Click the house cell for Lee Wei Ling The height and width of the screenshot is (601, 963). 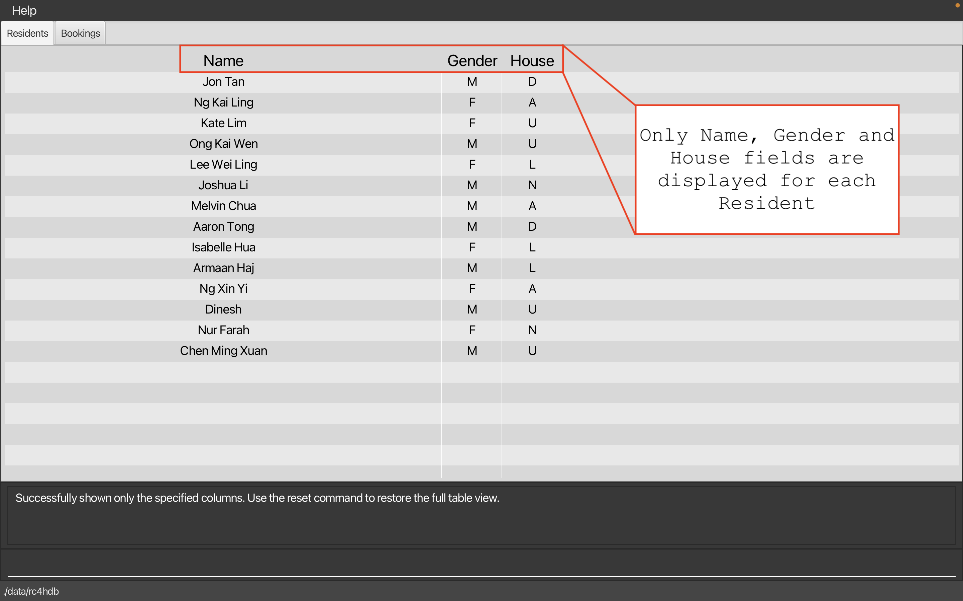click(x=532, y=165)
